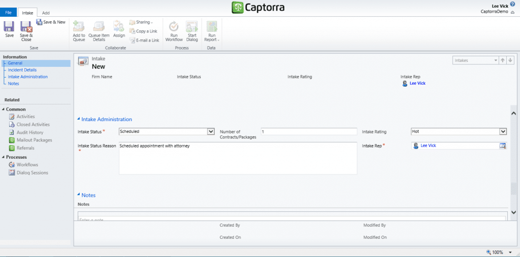Open Workflows under Processes
The image size is (520, 257).
(x=23, y=165)
